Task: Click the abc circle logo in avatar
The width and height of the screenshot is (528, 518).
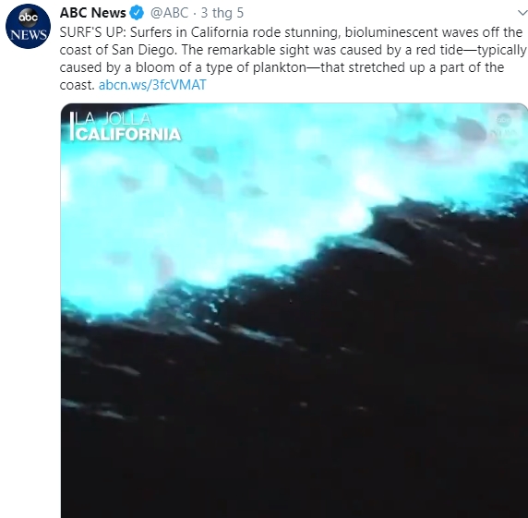Action: coord(29,17)
